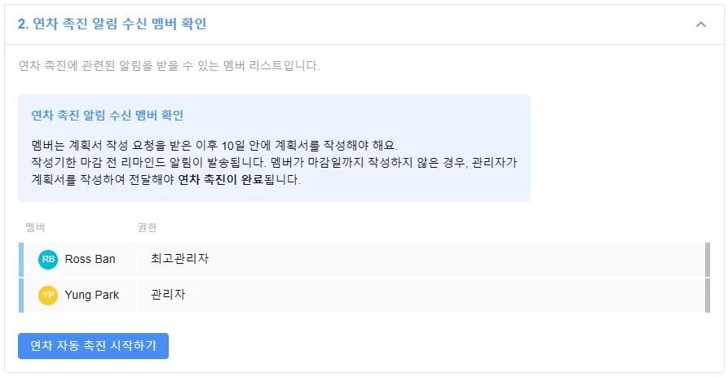Click the teal RB avatar icon
This screenshot has width=728, height=377.
48,260
